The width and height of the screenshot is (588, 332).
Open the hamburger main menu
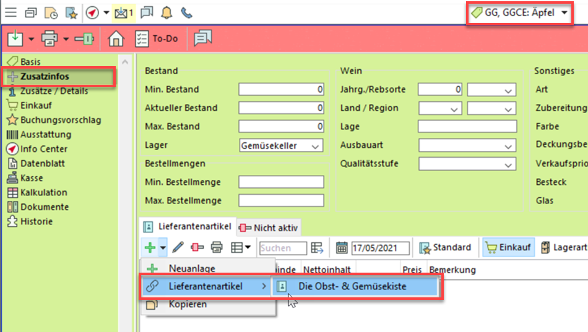click(x=11, y=12)
